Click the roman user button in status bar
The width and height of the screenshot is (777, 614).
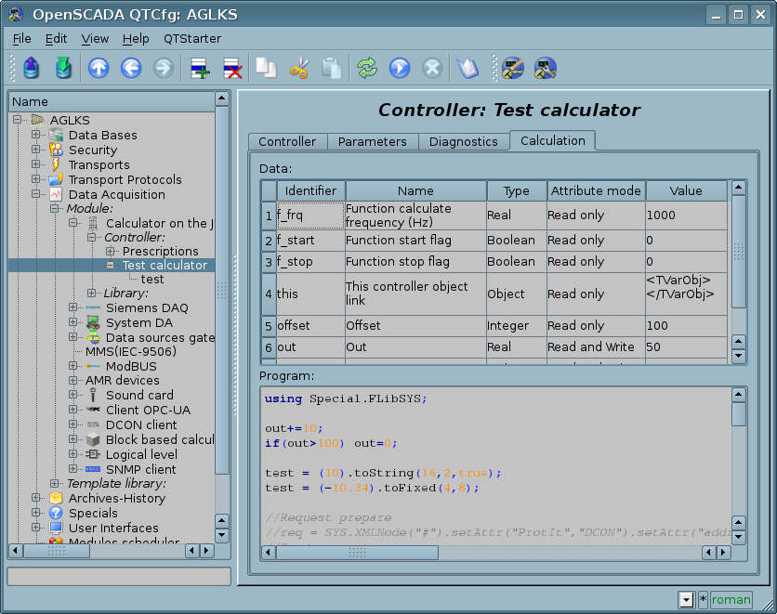pyautogui.click(x=731, y=599)
